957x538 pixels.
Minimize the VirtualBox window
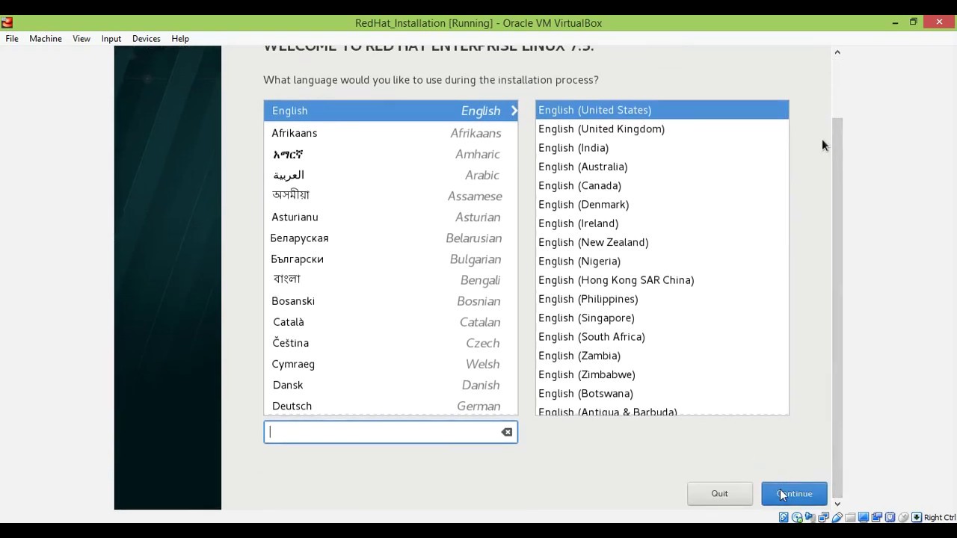[x=895, y=22]
